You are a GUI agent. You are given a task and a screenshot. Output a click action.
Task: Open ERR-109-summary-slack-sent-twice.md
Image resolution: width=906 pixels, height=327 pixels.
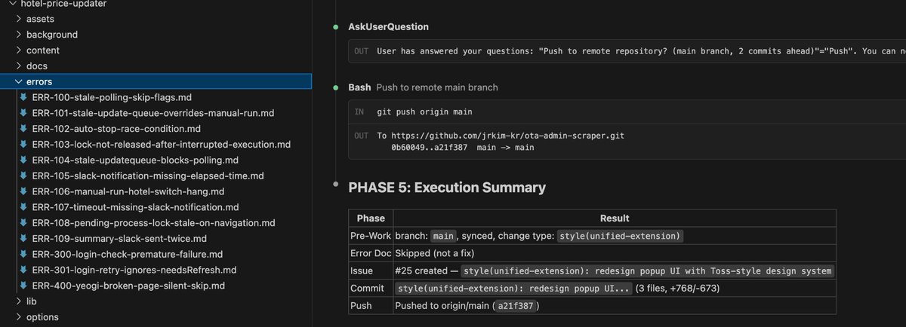(x=119, y=239)
